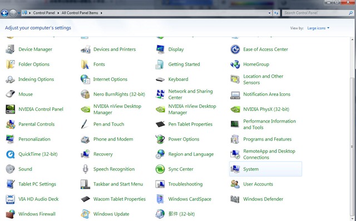This screenshot has width=356, height=221.
Task: Expand the arrow after Control Panel breadcrumb
Action: [x=58, y=13]
